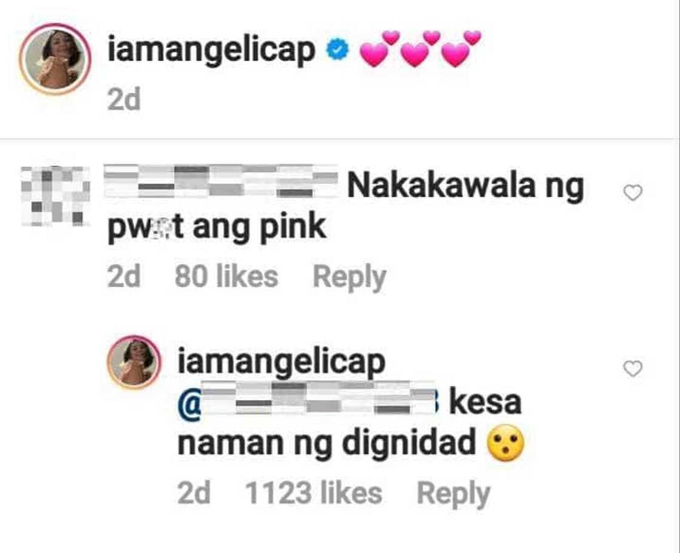Image resolution: width=680 pixels, height=553 pixels.
Task: Click the '2d' timestamp under the caption
Action: click(x=124, y=100)
